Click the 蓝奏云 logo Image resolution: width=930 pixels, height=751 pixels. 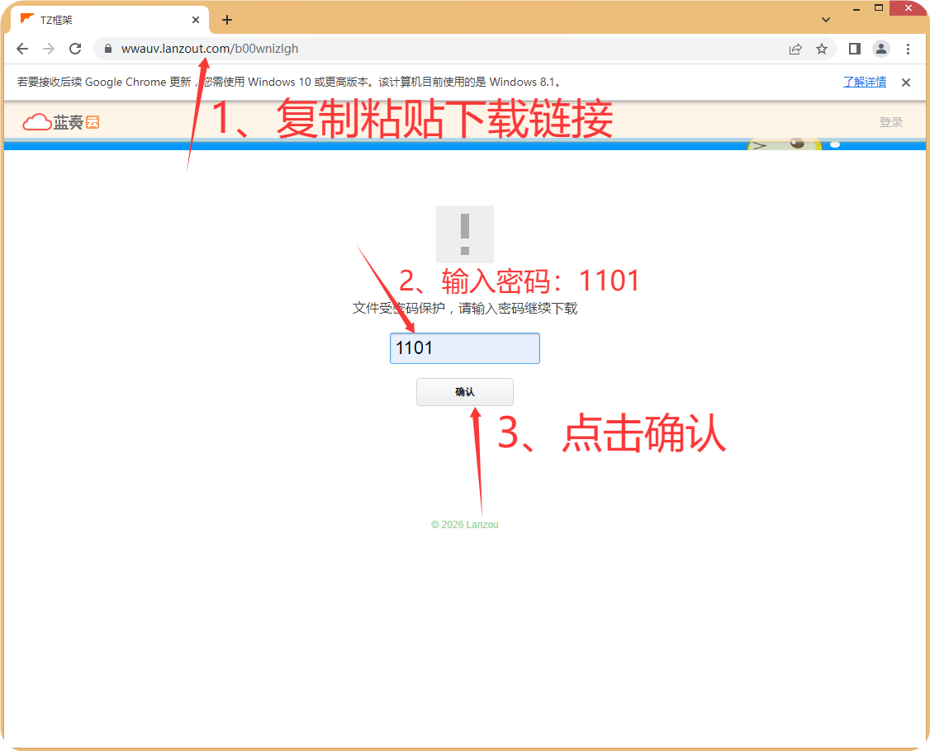tap(60, 122)
